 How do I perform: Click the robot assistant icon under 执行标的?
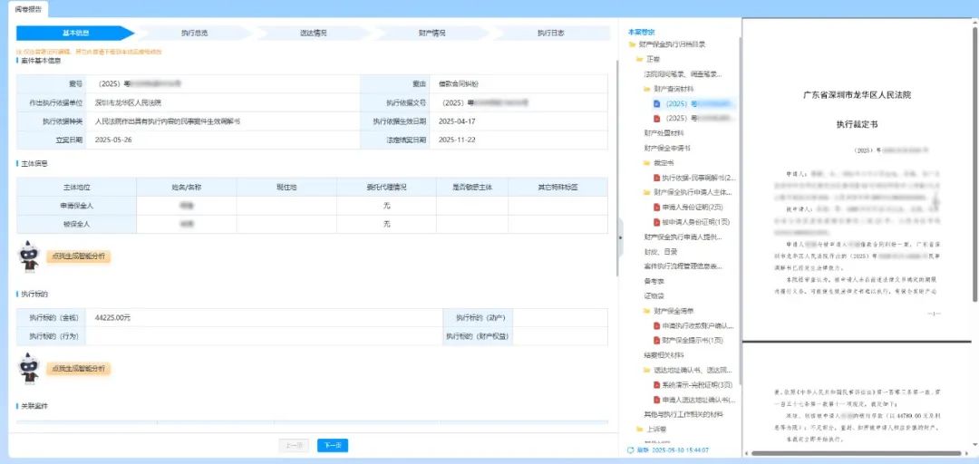[29, 369]
